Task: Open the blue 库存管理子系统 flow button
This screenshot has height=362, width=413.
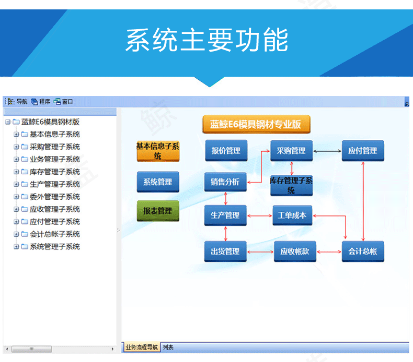Action: 291,186
